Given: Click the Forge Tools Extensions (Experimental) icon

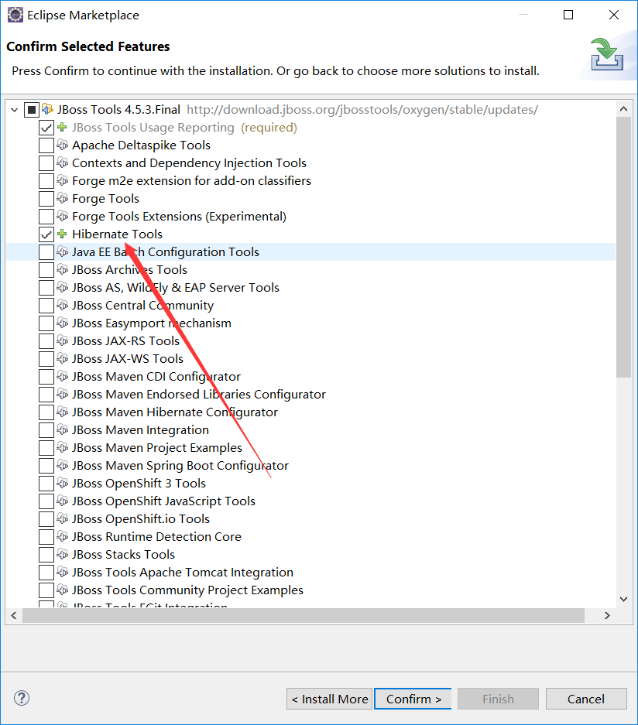Looking at the screenshot, I should click(x=63, y=217).
